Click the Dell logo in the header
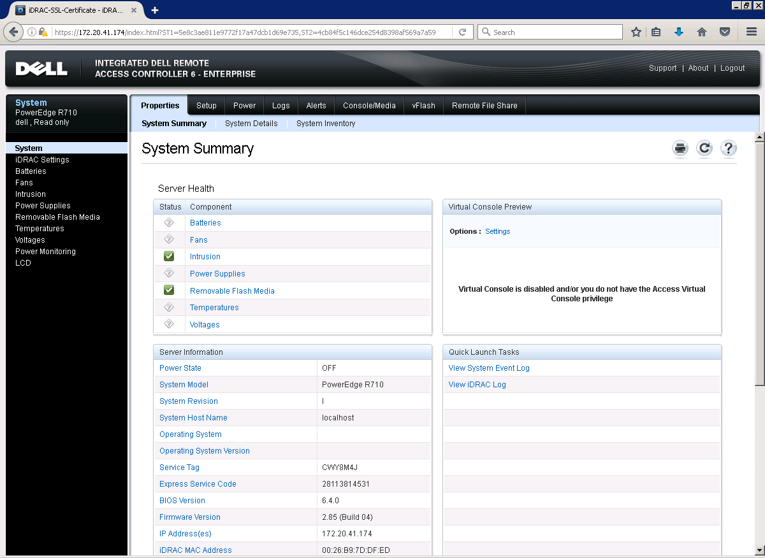This screenshot has height=558, width=765. (41, 68)
